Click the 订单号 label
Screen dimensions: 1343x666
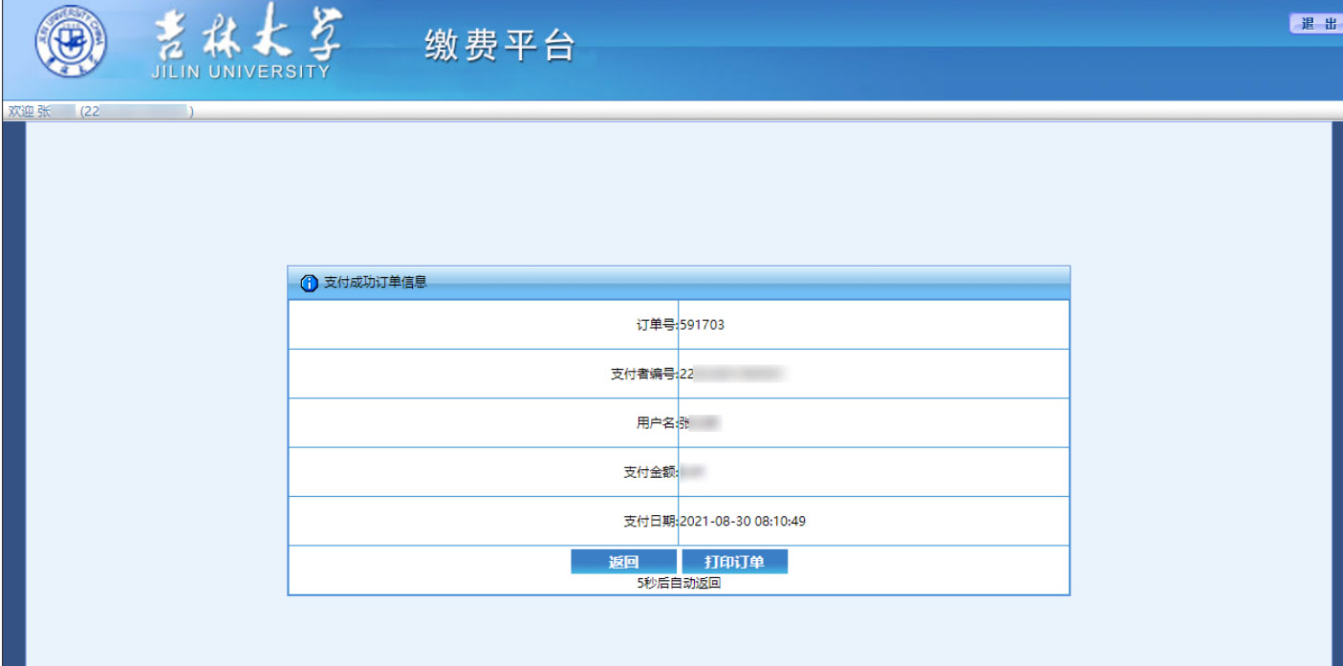click(x=657, y=325)
